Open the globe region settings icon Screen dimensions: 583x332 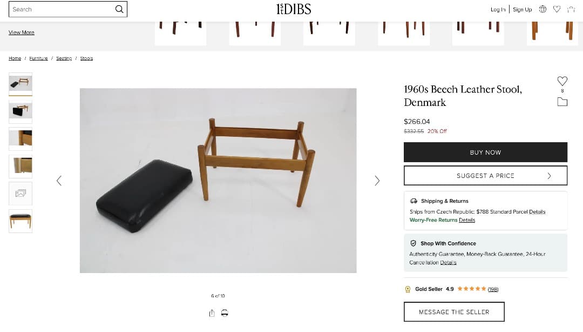pyautogui.click(x=543, y=9)
